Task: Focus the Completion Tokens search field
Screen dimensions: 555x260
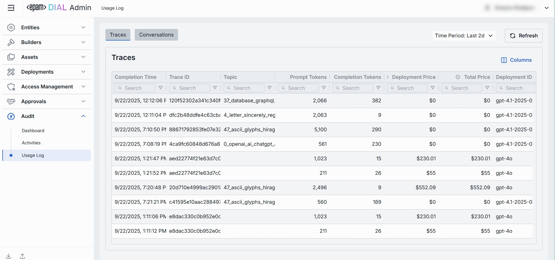Action: coord(353,88)
